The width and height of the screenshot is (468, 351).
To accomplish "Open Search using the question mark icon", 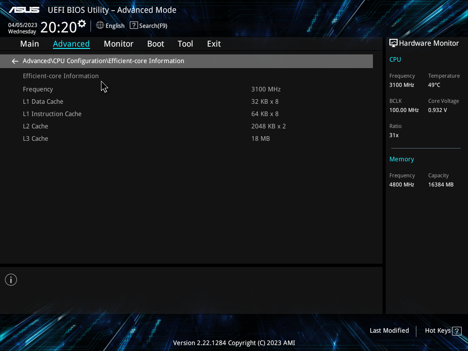I will tap(133, 25).
